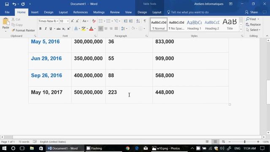
Task: Open File tab
Action: [x=7, y=12]
